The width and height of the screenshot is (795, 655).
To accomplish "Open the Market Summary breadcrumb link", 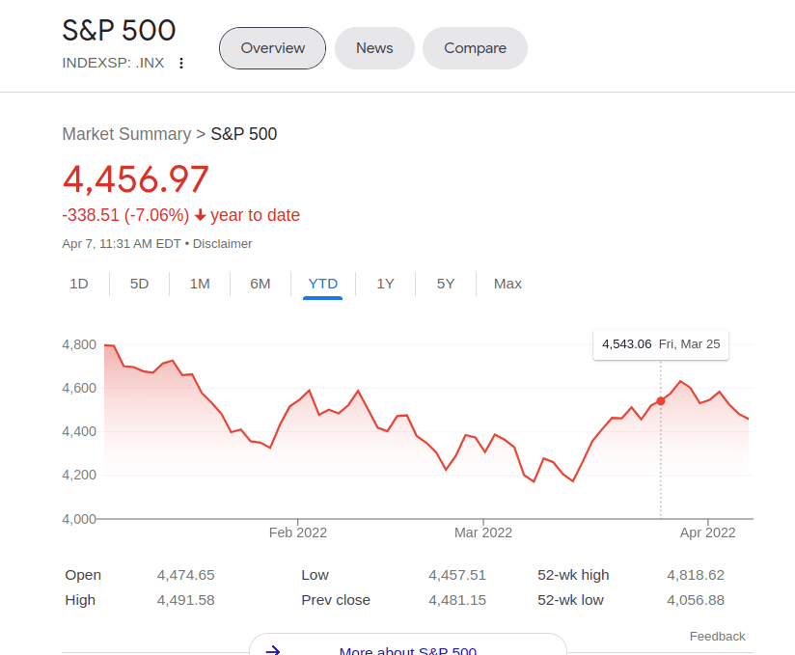I will (126, 134).
